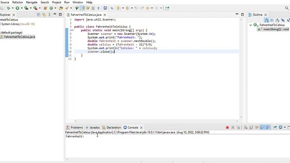This screenshot has width=290, height=163.
Task: Switch to the Problems tab
Action: pyautogui.click(x=74, y=128)
